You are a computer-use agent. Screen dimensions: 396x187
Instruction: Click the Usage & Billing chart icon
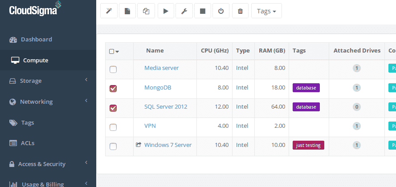click(13, 184)
